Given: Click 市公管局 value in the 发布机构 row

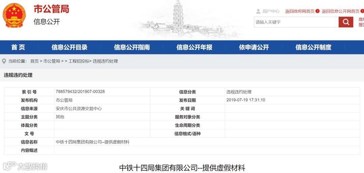Looking at the screenshot, I should (64, 100).
